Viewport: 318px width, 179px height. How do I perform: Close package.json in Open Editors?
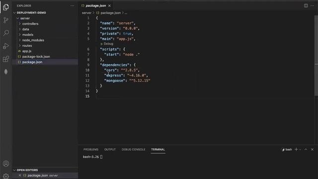pyautogui.click(x=20, y=176)
